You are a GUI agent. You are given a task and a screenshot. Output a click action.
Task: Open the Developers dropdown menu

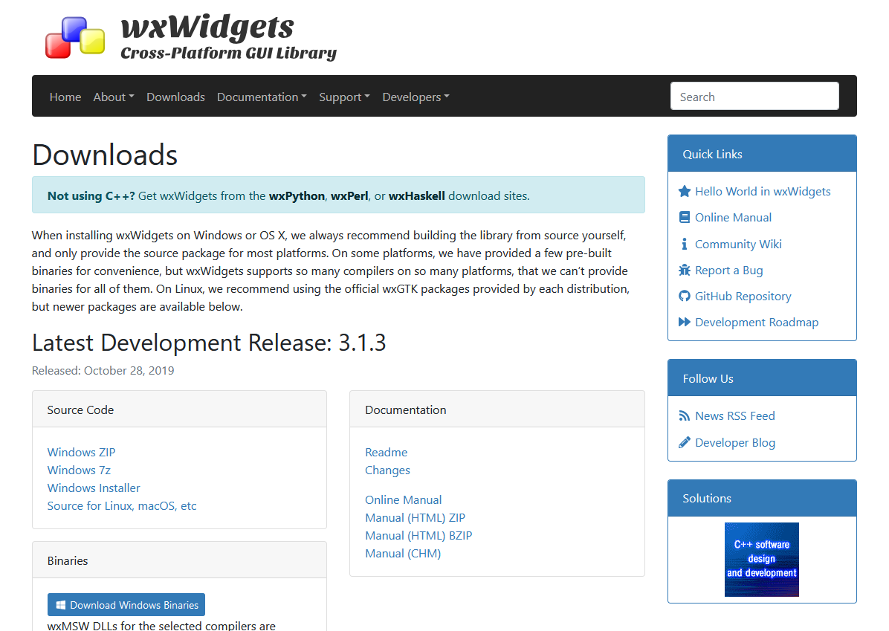[x=416, y=97]
